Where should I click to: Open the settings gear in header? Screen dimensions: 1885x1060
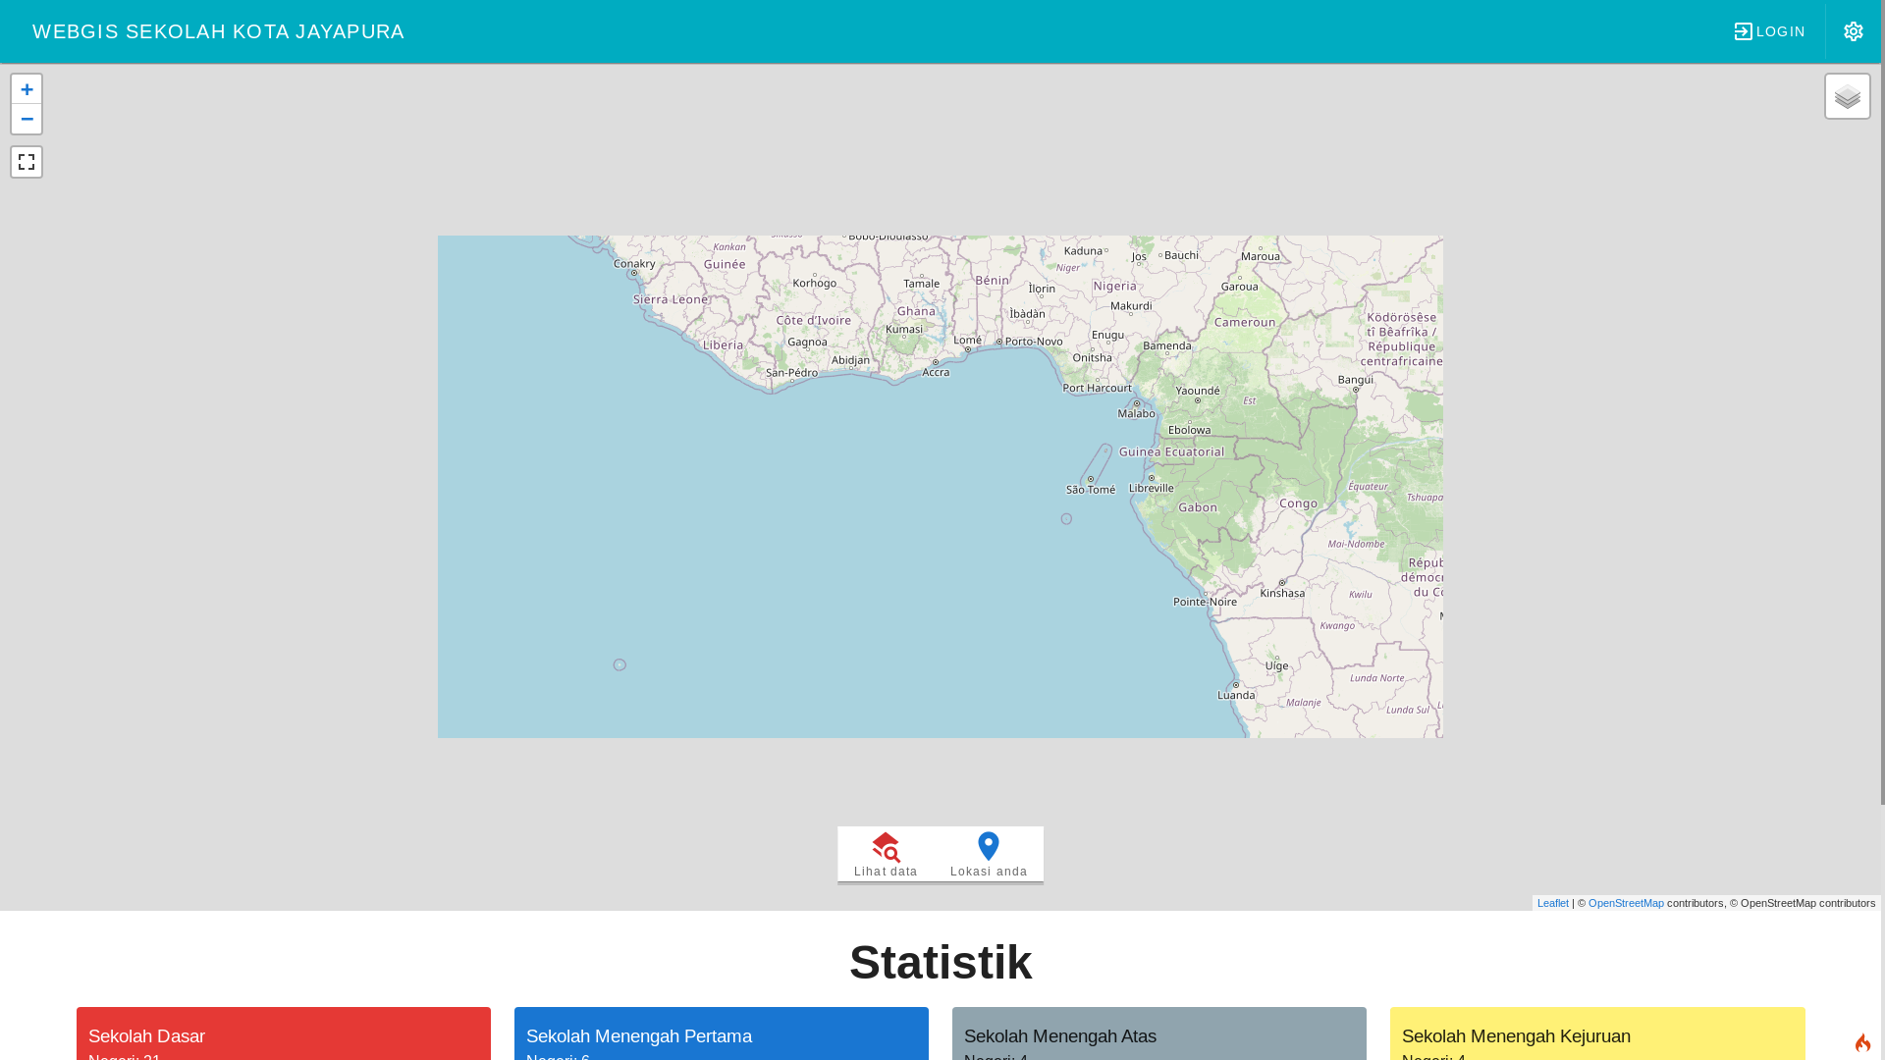[1853, 31]
